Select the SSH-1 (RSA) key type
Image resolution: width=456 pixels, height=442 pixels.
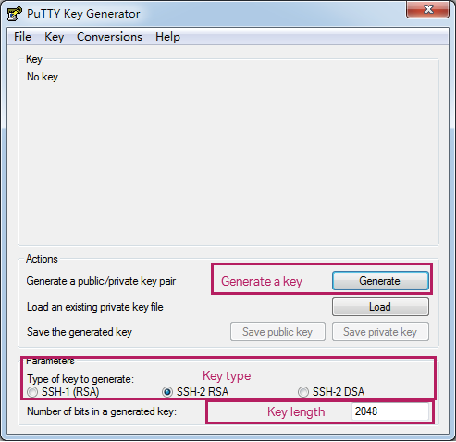[32, 392]
